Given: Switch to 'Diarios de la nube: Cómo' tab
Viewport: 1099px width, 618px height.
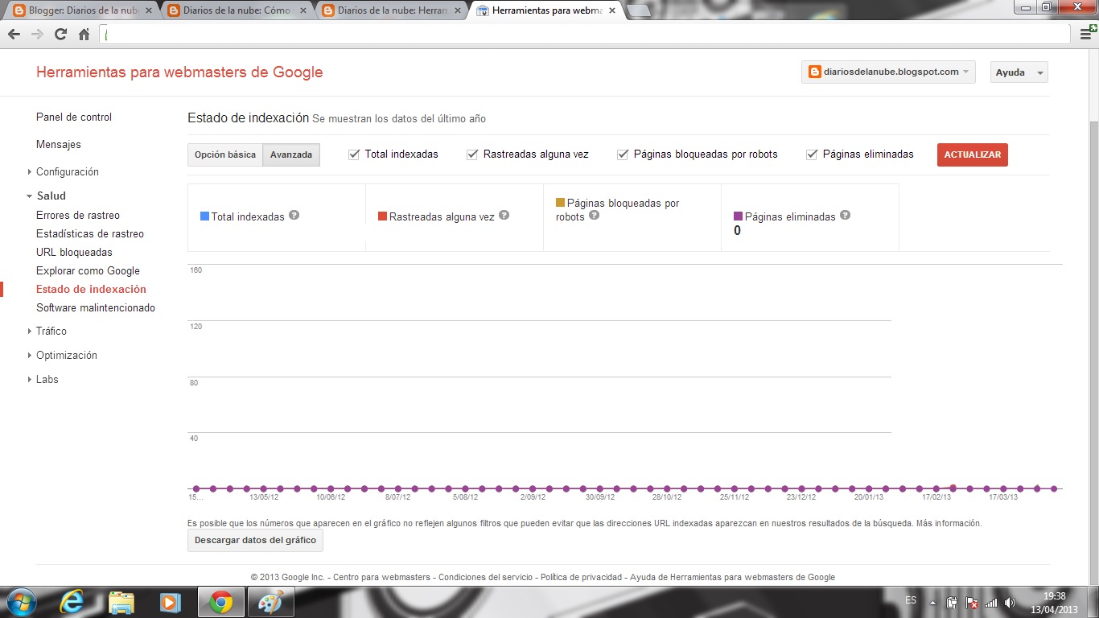Looking at the screenshot, I should pos(233,11).
